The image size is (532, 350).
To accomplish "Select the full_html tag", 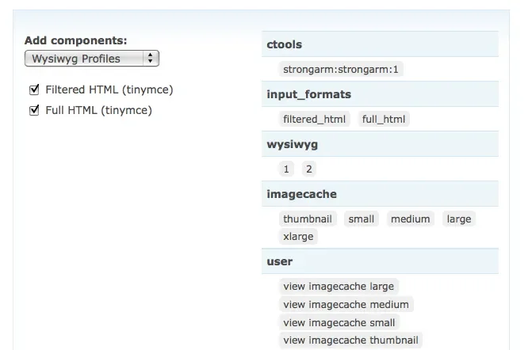I will [384, 119].
